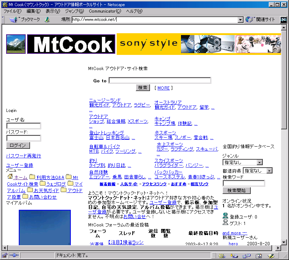289x260 pixels.
Task: Open the パスワード再発行 link
Action: tap(23, 156)
